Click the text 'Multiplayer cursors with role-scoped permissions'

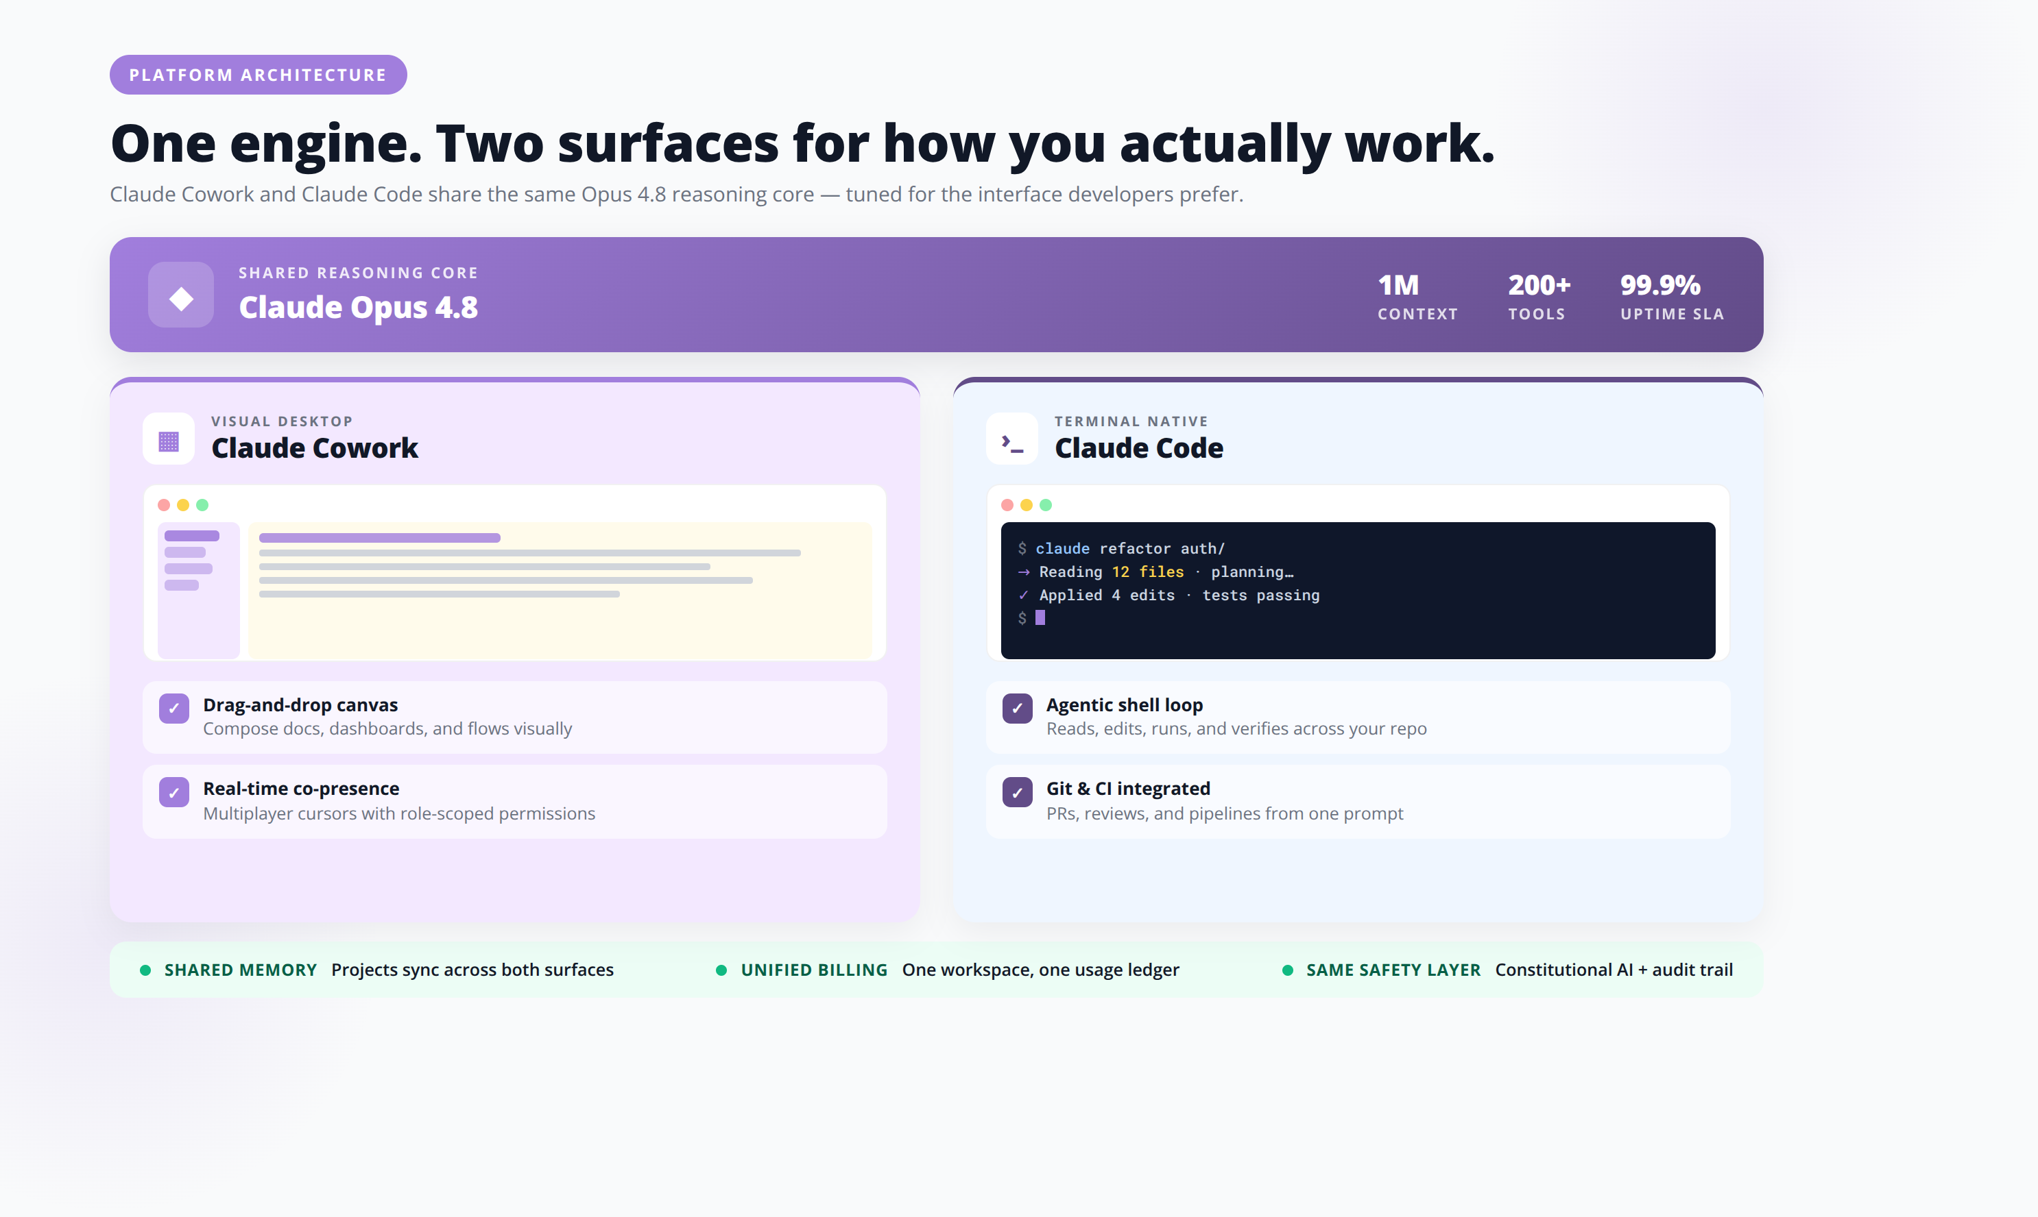point(398,813)
